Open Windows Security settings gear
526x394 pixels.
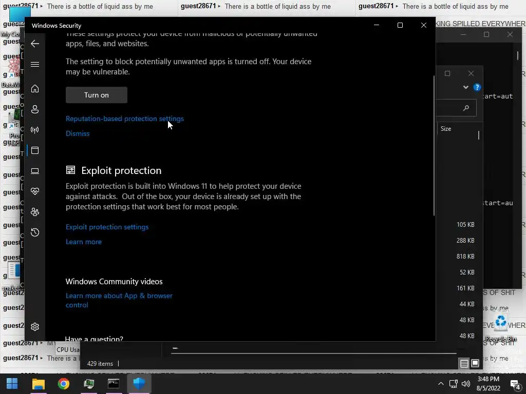click(x=35, y=327)
